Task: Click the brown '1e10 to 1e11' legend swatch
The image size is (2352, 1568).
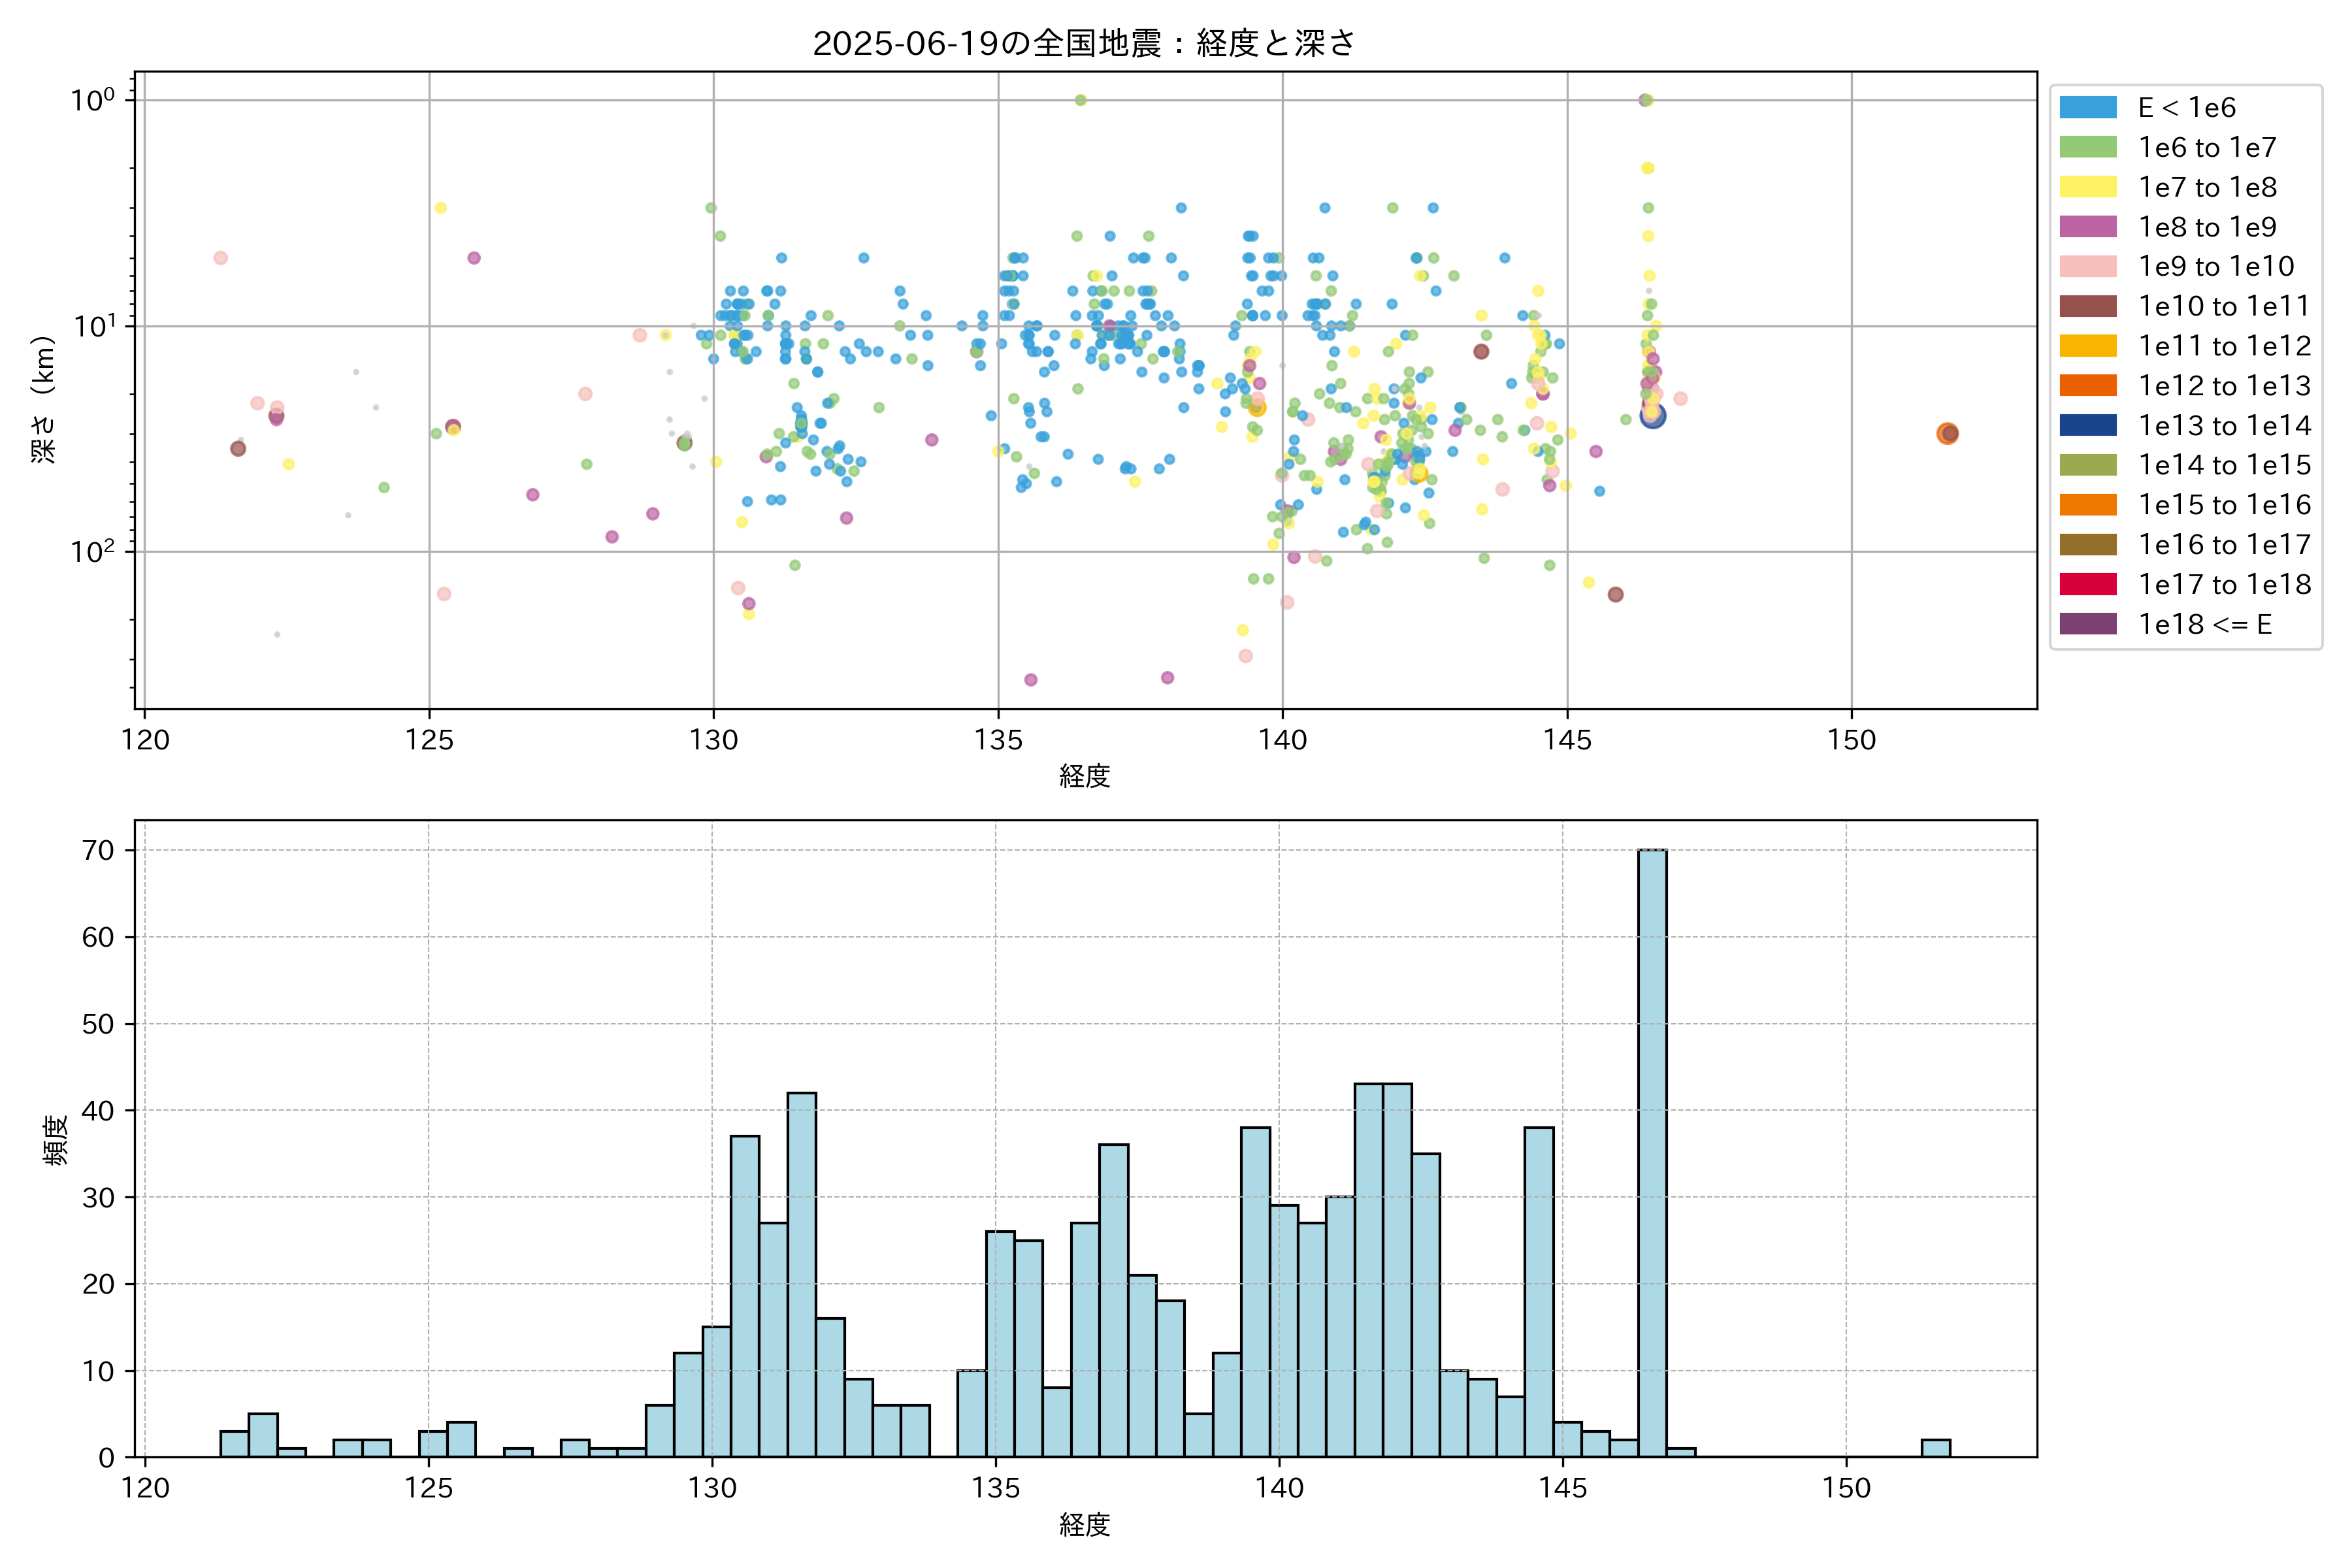Action: [x=2088, y=306]
